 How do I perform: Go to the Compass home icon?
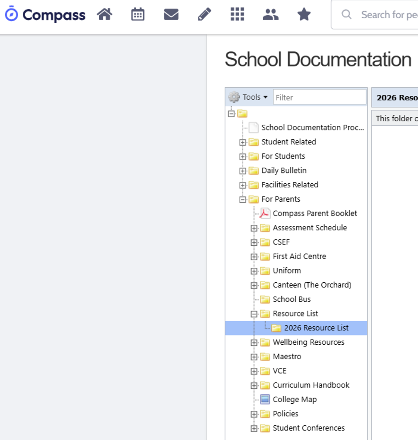point(104,15)
